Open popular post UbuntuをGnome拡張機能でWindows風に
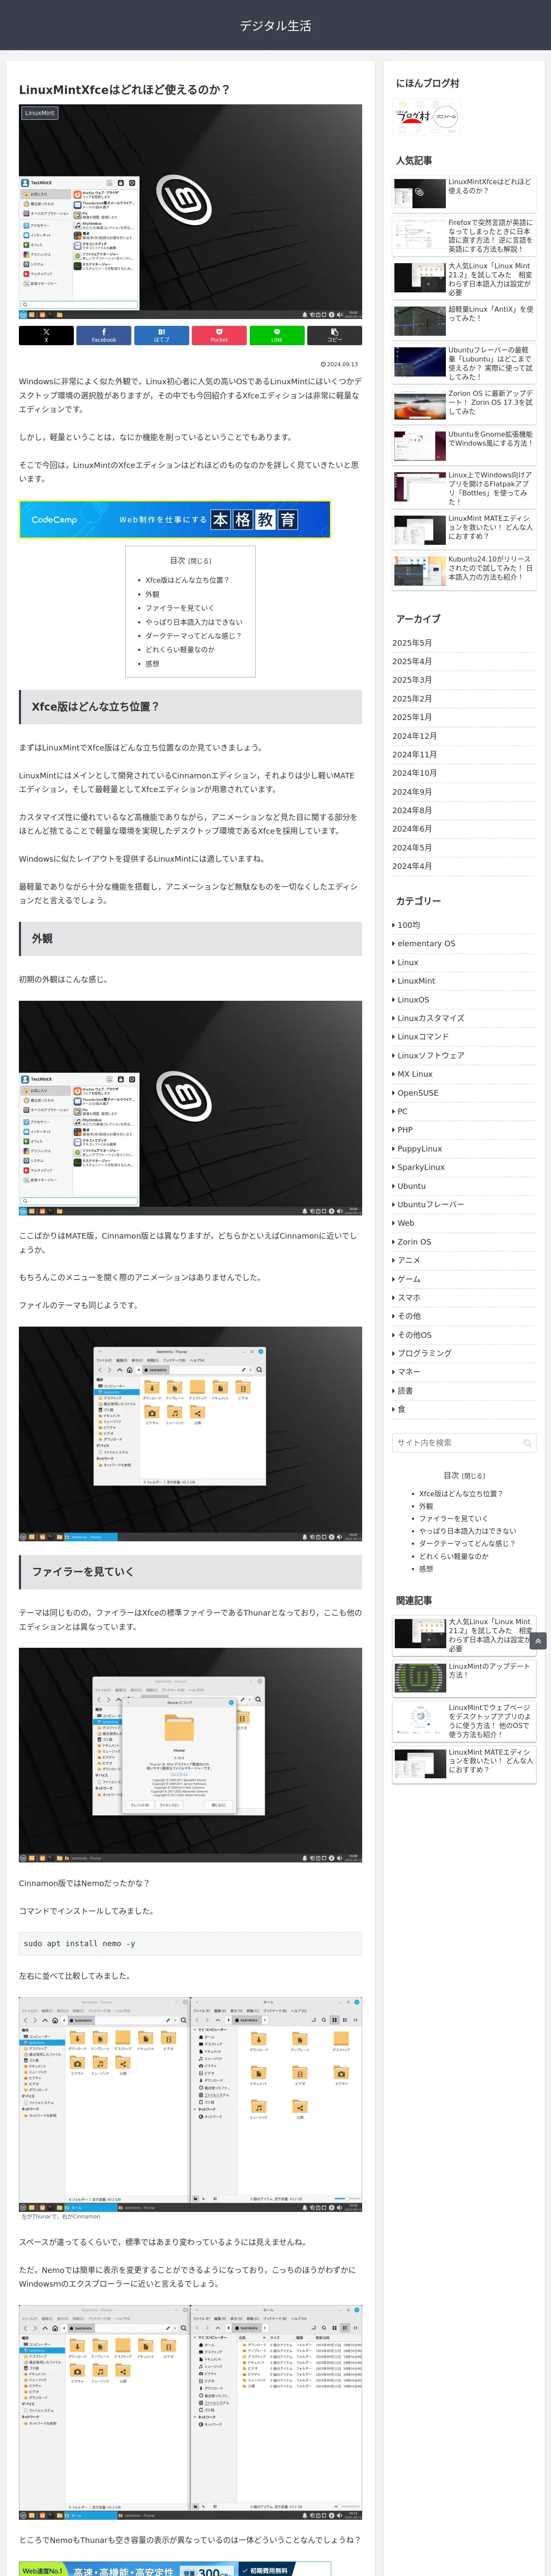Viewport: 551px width, 2576px height. (x=464, y=446)
